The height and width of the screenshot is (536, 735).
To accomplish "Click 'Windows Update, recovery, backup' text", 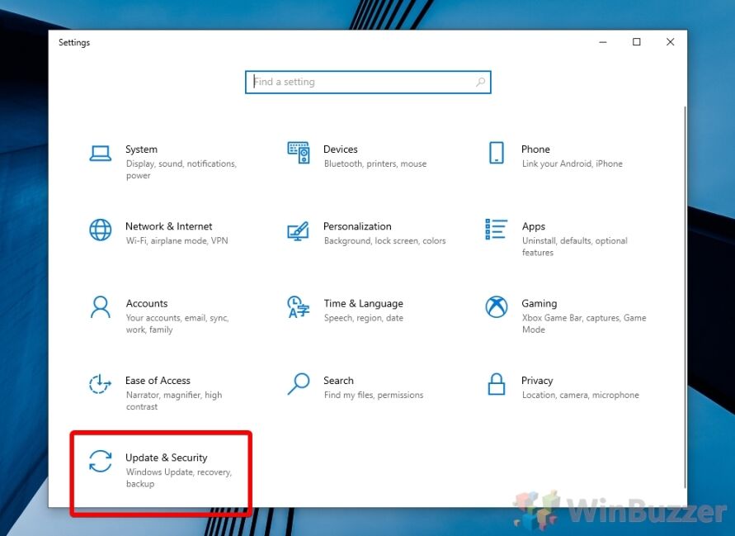I will click(x=178, y=477).
